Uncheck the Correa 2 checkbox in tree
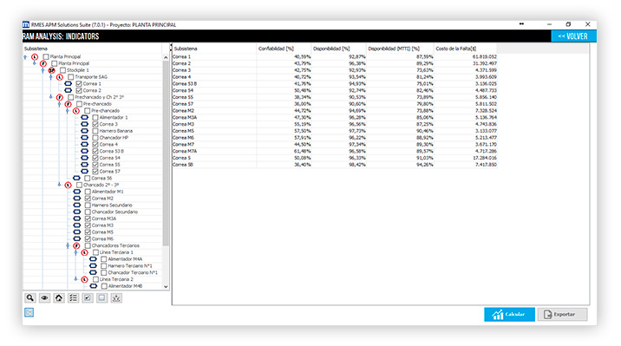 [x=79, y=90]
